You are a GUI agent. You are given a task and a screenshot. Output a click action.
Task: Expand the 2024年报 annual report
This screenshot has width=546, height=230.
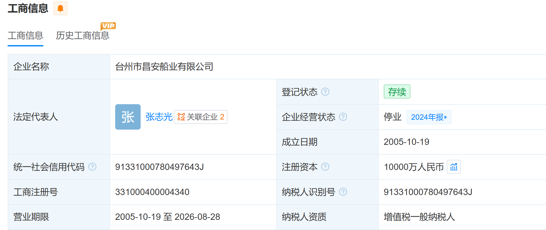click(429, 117)
